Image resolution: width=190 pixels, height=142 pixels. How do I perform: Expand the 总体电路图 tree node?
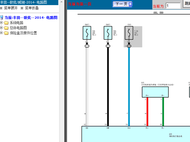pyautogui.click(x=1, y=28)
